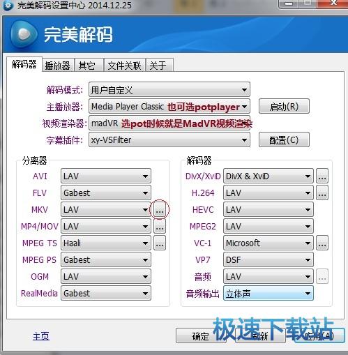Open the FLV splitter dropdown
348x355 pixels.
click(x=106, y=193)
